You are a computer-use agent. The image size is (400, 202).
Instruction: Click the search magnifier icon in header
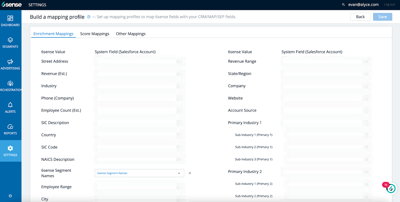tap(343, 4)
